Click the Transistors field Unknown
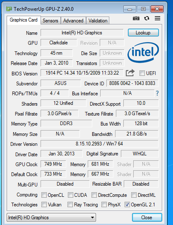173x225 pixels. [112, 63]
